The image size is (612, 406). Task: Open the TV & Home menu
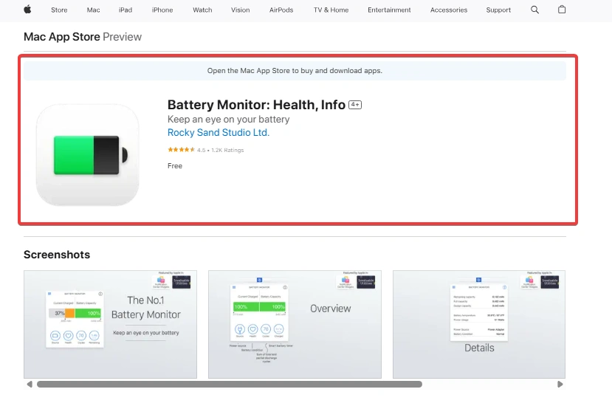click(x=331, y=10)
